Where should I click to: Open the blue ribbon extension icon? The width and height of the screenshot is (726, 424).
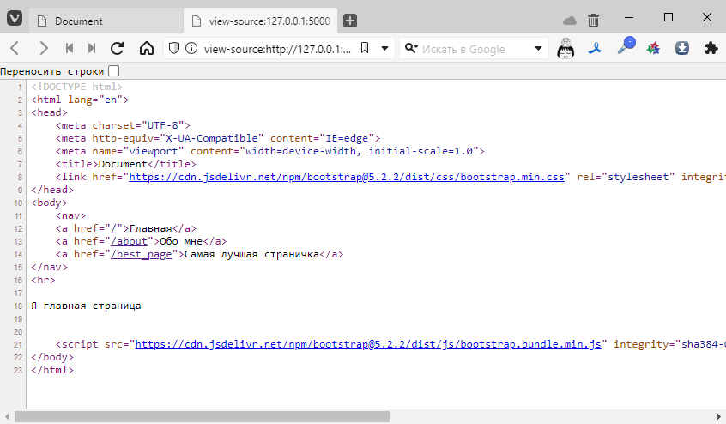[x=595, y=48]
